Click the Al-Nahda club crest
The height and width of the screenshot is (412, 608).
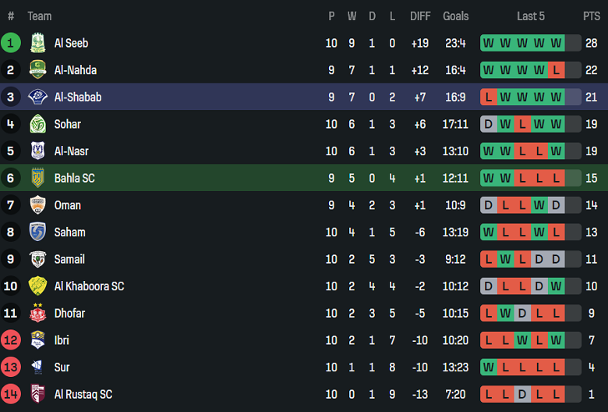point(37,70)
